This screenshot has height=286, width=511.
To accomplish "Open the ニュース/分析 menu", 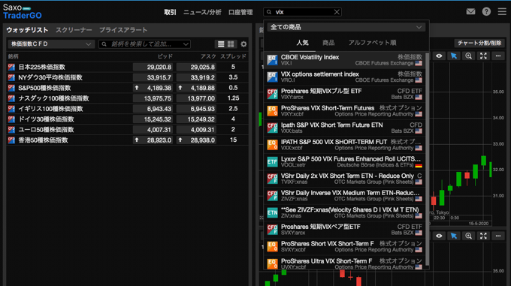I will point(202,12).
